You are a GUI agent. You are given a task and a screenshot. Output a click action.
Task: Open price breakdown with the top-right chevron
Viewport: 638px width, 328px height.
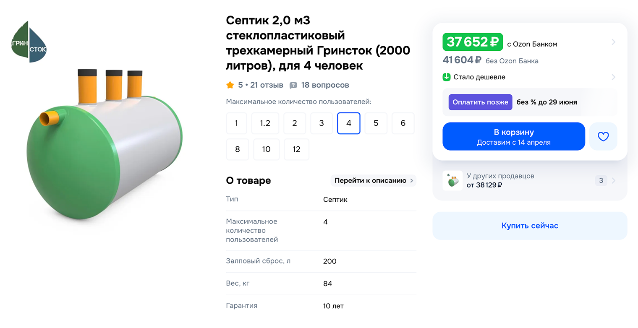pos(613,42)
